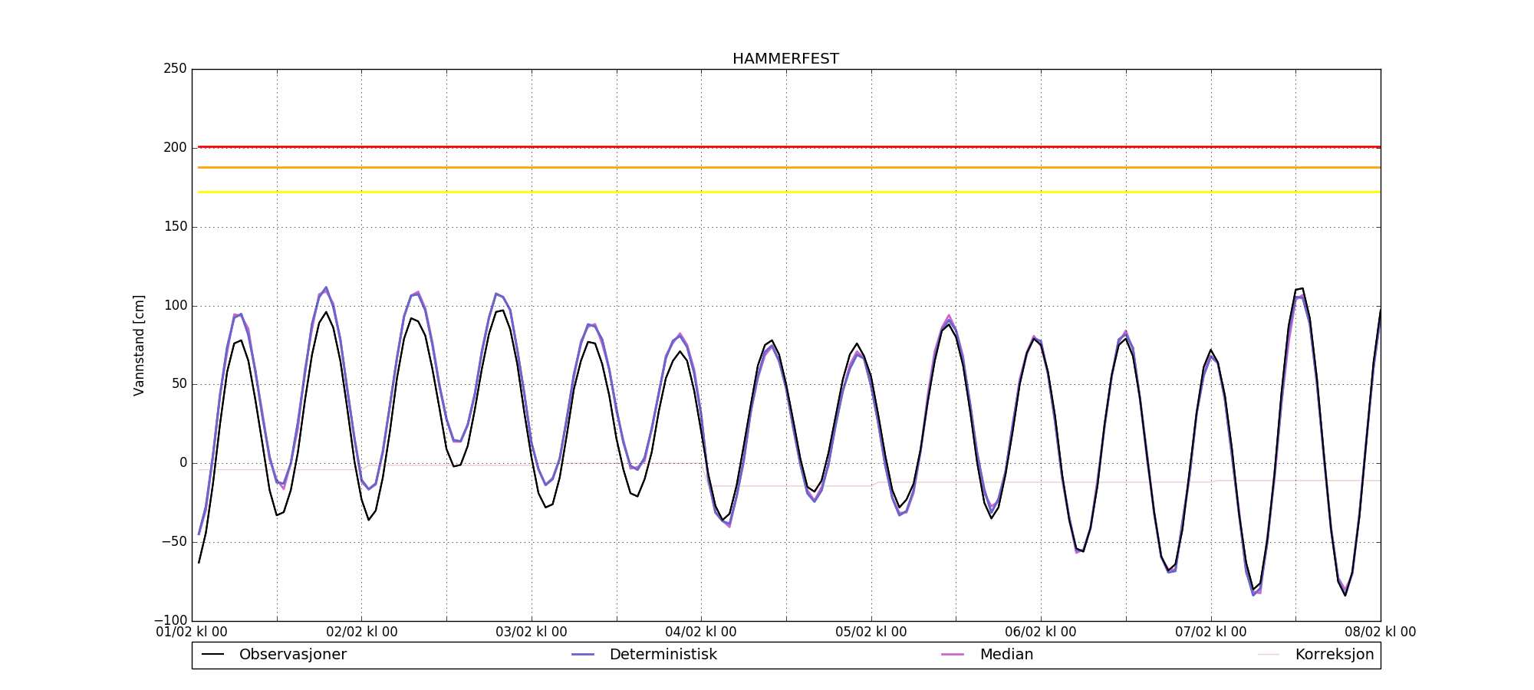Click the Deterministisk legend label
The width and height of the screenshot is (1534, 690).
pyautogui.click(x=663, y=655)
